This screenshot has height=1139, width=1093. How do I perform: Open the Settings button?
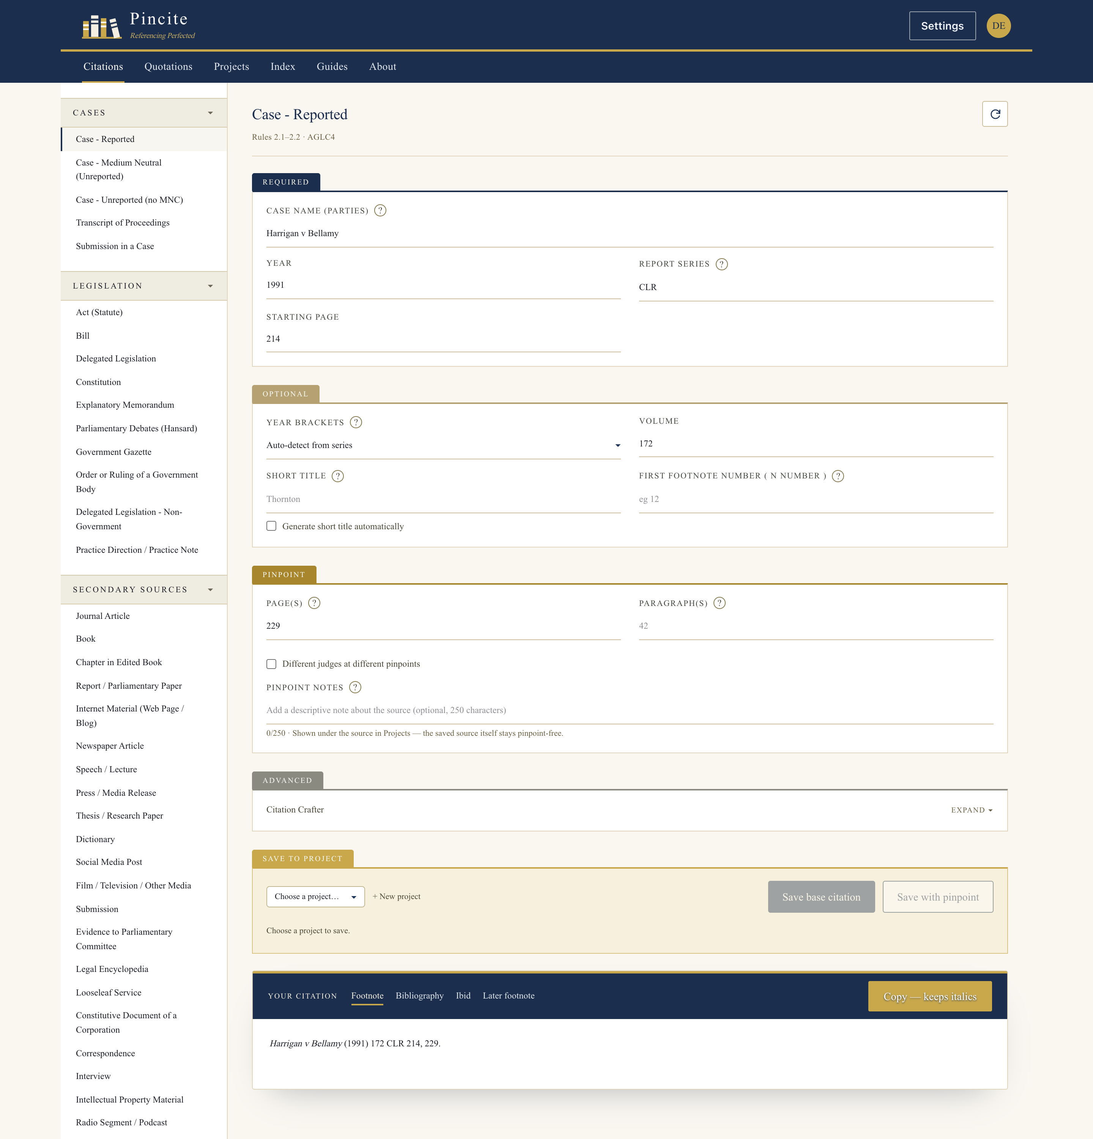942,26
